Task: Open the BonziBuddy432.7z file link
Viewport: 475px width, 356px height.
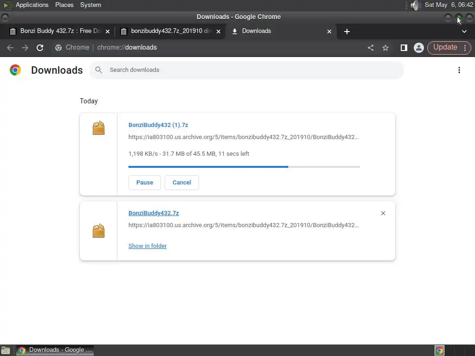Action: click(154, 213)
